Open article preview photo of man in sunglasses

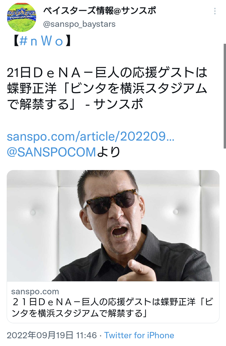pyautogui.click(x=113, y=226)
